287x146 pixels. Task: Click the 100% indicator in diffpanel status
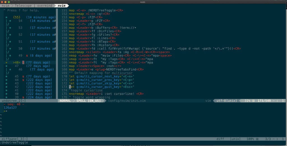(250, 139)
